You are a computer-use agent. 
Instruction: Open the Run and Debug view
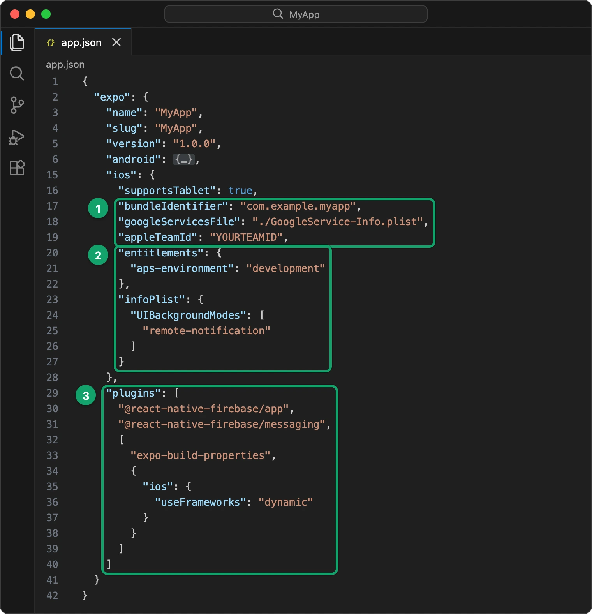pyautogui.click(x=17, y=137)
